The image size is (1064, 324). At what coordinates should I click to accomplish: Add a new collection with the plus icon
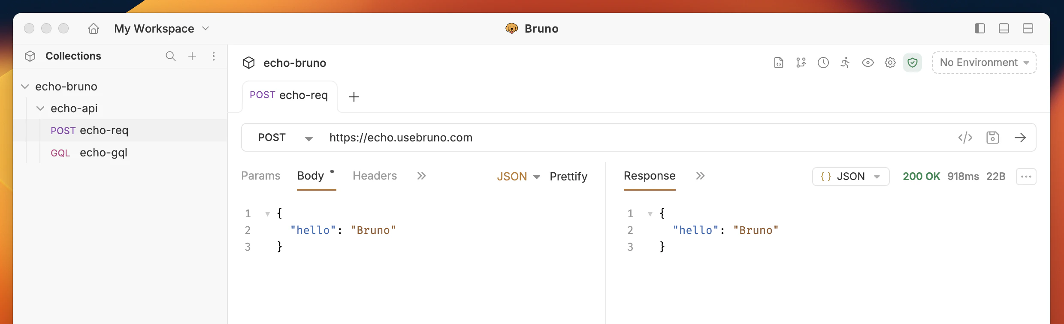(192, 56)
